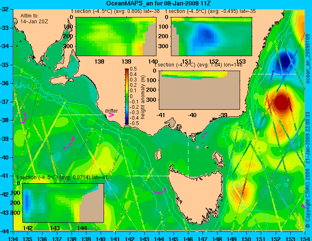Image resolution: width=312 pixels, height=241 pixels.
Task: Click the 146 longitude axis label
Action: (x=188, y=239)
